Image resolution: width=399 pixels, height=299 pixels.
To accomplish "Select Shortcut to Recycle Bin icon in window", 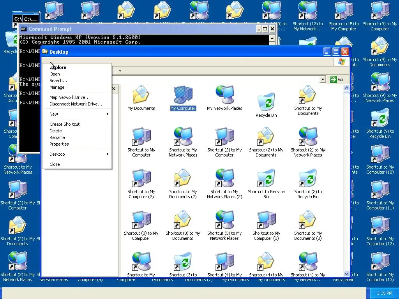I will [266, 184].
